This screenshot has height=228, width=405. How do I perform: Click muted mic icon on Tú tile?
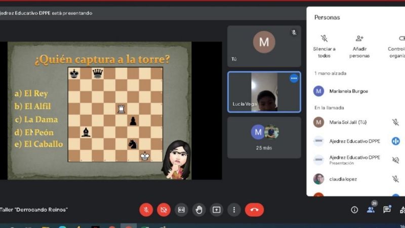(294, 32)
